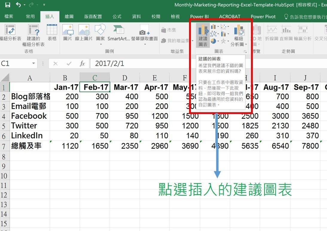
Task: Click the select-all corner triangle
Action: point(5,77)
